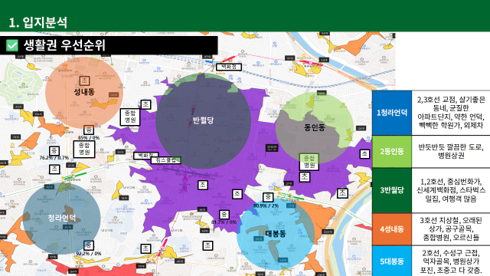
Task: Click the 중 marker above 80.9% / 2%
Action: [x=268, y=197]
